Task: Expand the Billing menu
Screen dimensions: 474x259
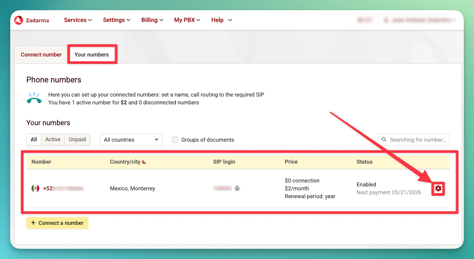Action: point(152,20)
